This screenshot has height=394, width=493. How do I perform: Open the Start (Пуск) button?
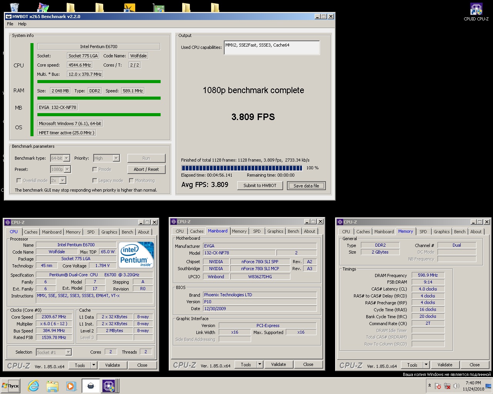click(11, 386)
